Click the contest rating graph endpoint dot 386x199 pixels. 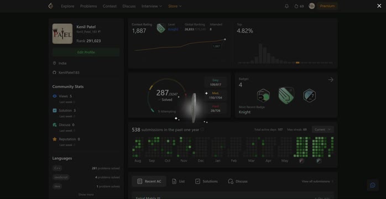[225, 39]
